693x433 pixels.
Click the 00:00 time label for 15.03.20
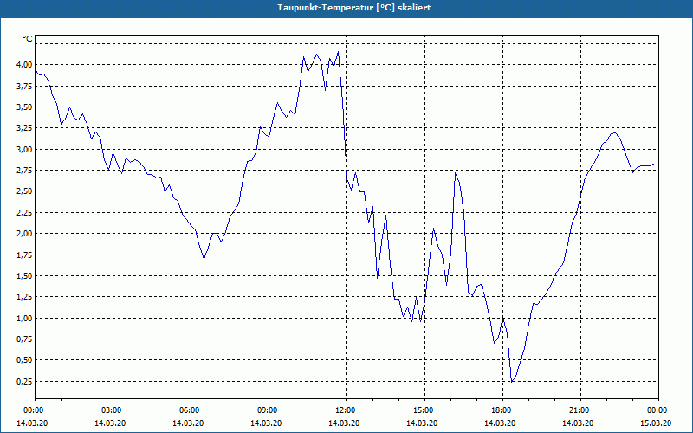[x=658, y=410]
